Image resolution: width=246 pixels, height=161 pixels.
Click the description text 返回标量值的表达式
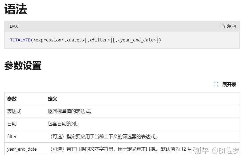coord(70,111)
